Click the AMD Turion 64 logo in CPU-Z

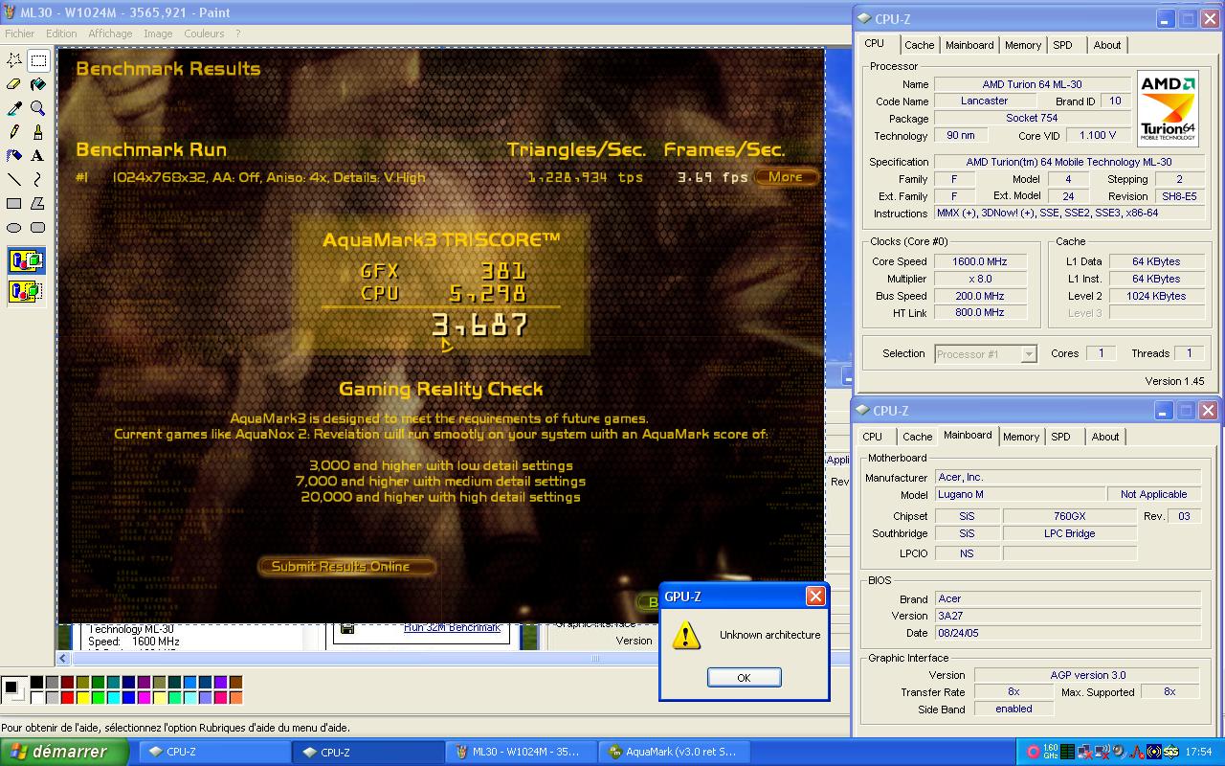[1168, 108]
